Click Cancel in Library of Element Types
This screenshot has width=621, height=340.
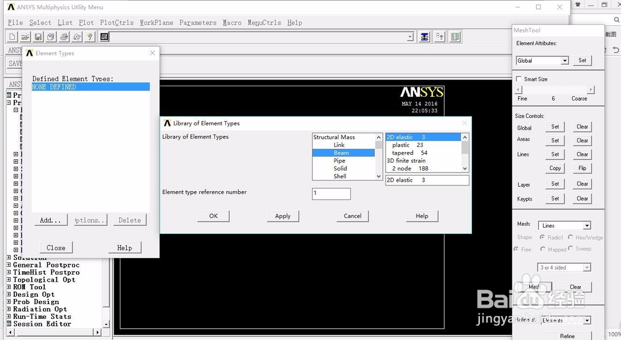point(353,216)
